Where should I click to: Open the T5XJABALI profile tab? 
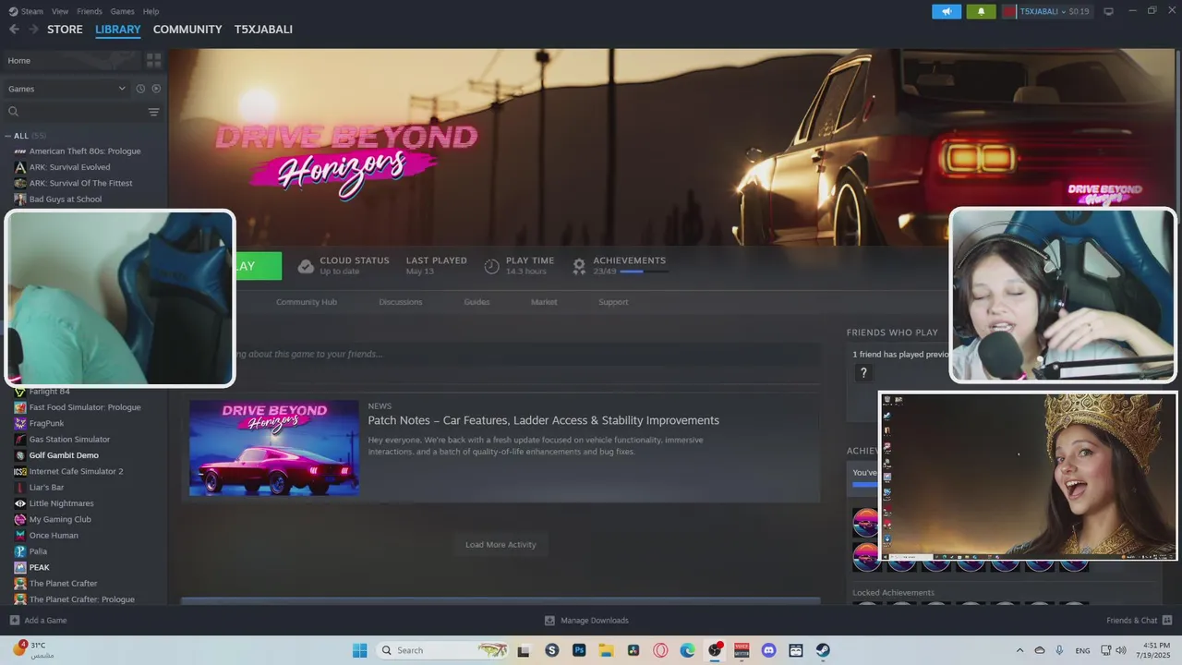pos(263,30)
